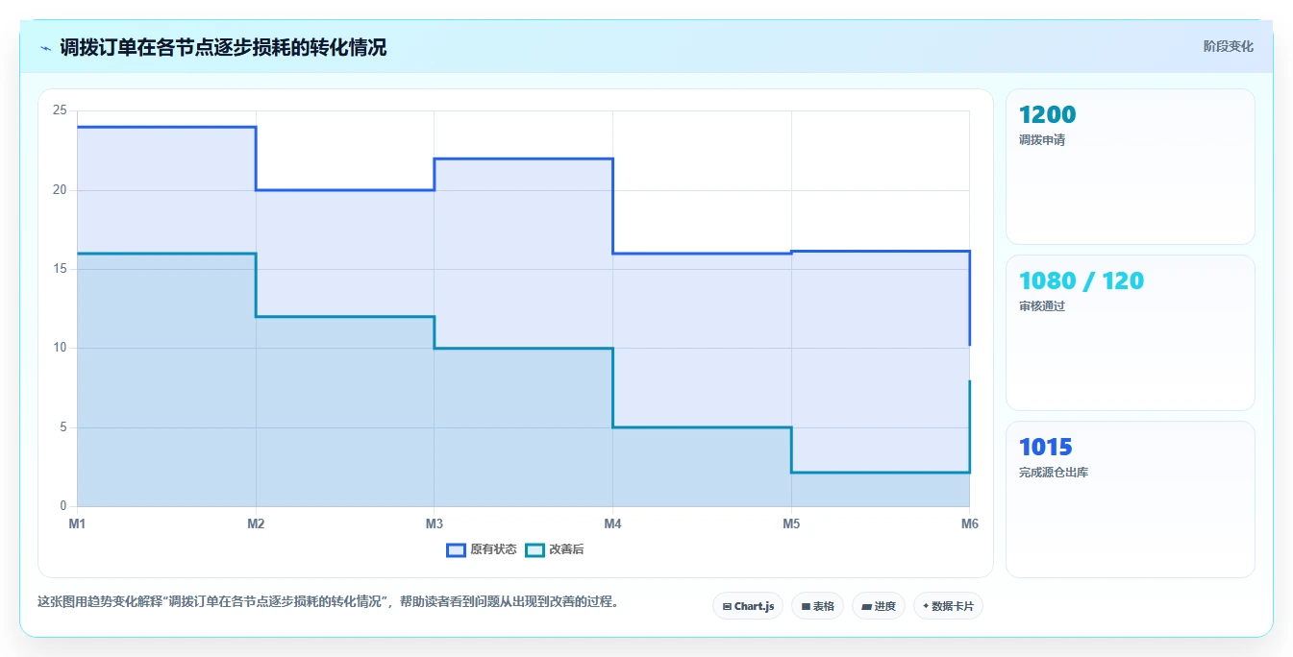The image size is (1293, 657).
Task: Open the 1015 完成源仓出库 card
Action: pos(1131,499)
